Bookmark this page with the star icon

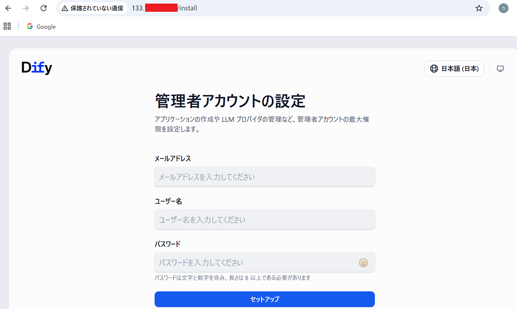479,8
